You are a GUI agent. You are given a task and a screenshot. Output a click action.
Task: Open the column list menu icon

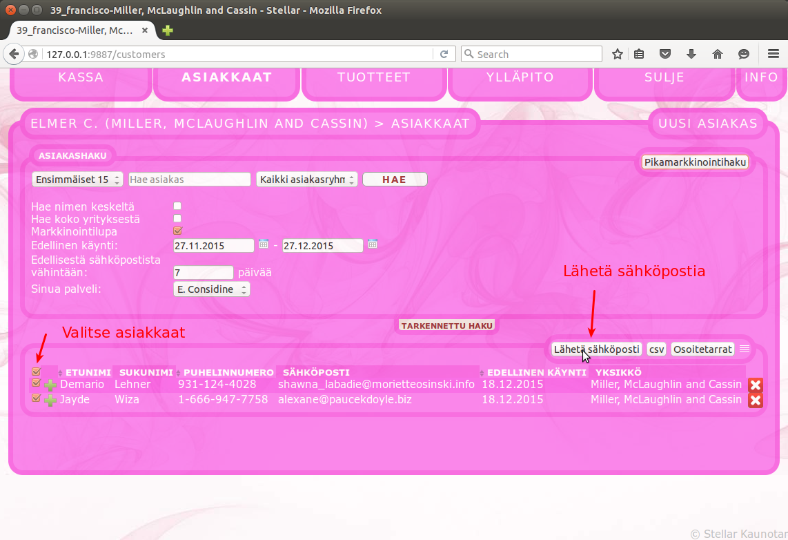pyautogui.click(x=745, y=349)
